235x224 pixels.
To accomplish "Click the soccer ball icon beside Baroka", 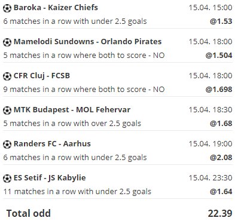I will point(7,8).
